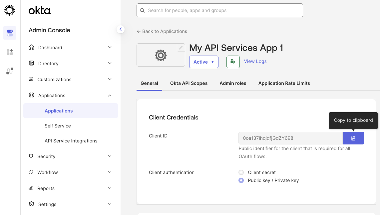Click the Reports bar-chart icon
Screen dimensions: 380x215
[31, 188]
